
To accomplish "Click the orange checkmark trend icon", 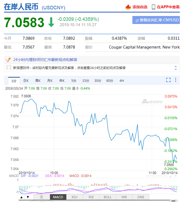I will [x=8, y=60].
